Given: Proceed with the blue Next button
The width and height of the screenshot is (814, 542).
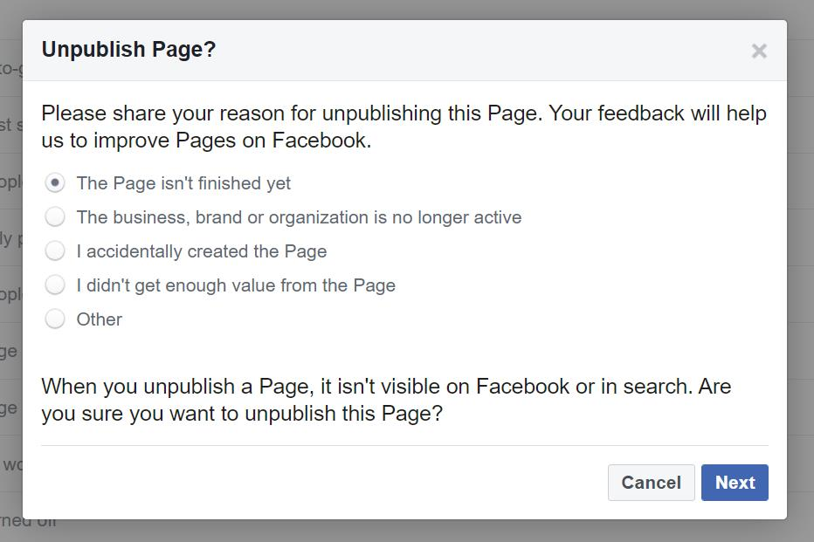Looking at the screenshot, I should pos(735,483).
